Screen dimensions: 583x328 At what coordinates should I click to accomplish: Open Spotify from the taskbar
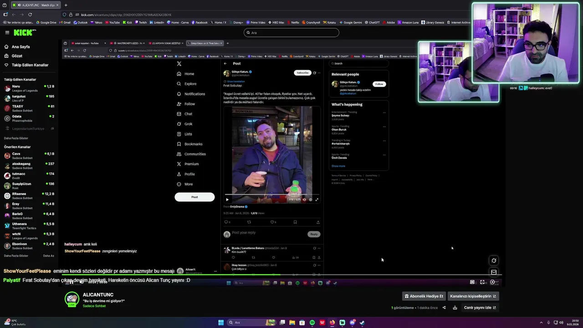(312, 323)
